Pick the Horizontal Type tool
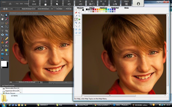Screen dimensions: 172x107 pos(2,31)
